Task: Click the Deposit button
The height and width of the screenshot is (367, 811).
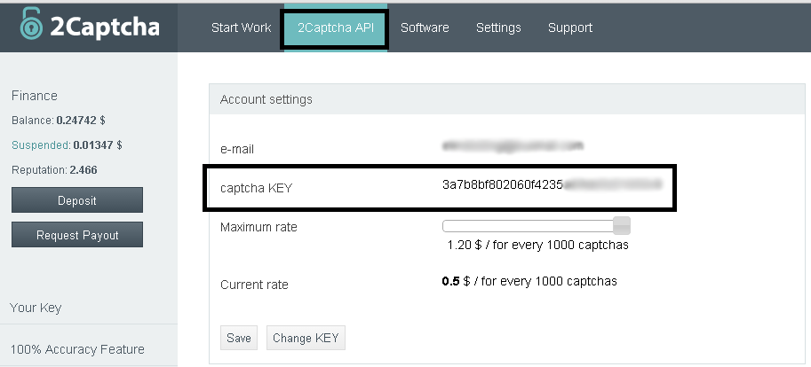Action: (x=77, y=200)
